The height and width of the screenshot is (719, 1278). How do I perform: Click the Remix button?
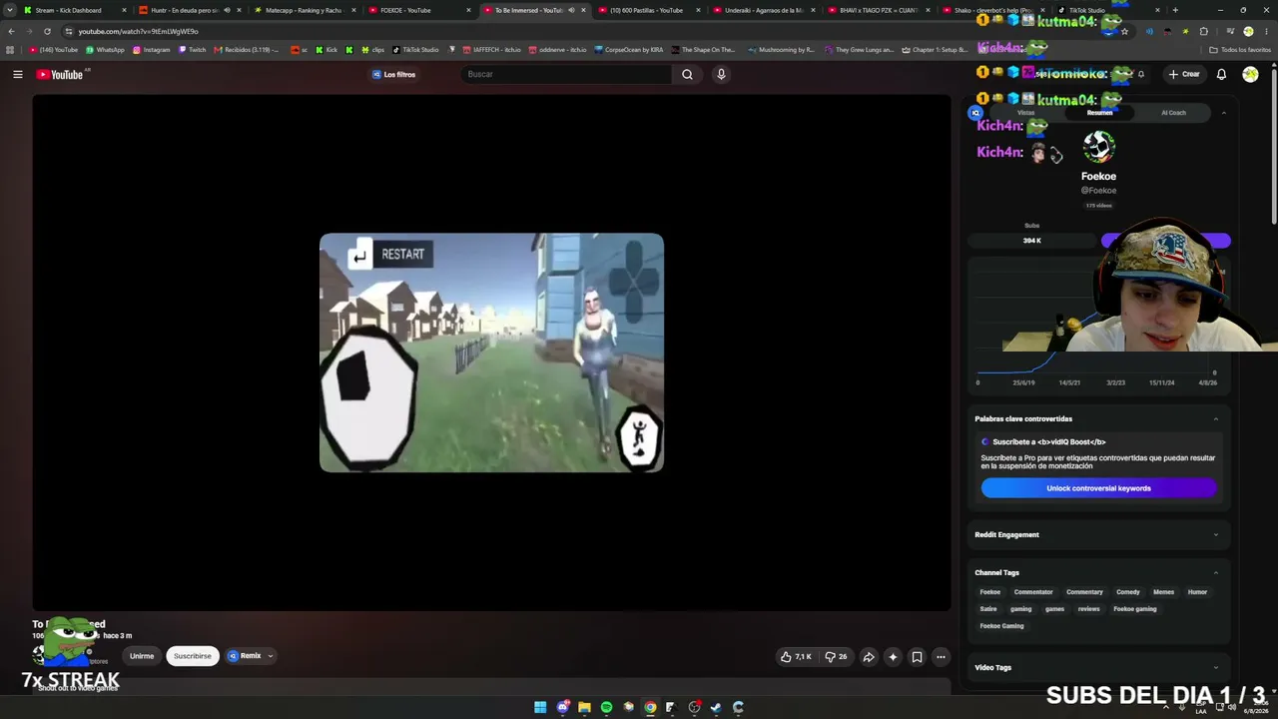point(244,656)
